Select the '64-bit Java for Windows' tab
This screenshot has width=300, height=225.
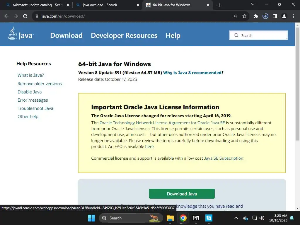point(177,5)
